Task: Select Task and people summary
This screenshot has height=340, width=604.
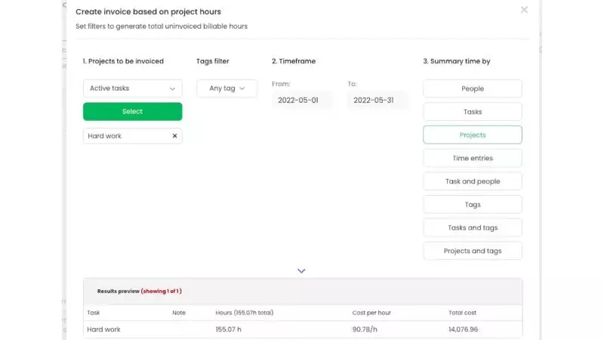Action: point(472,181)
